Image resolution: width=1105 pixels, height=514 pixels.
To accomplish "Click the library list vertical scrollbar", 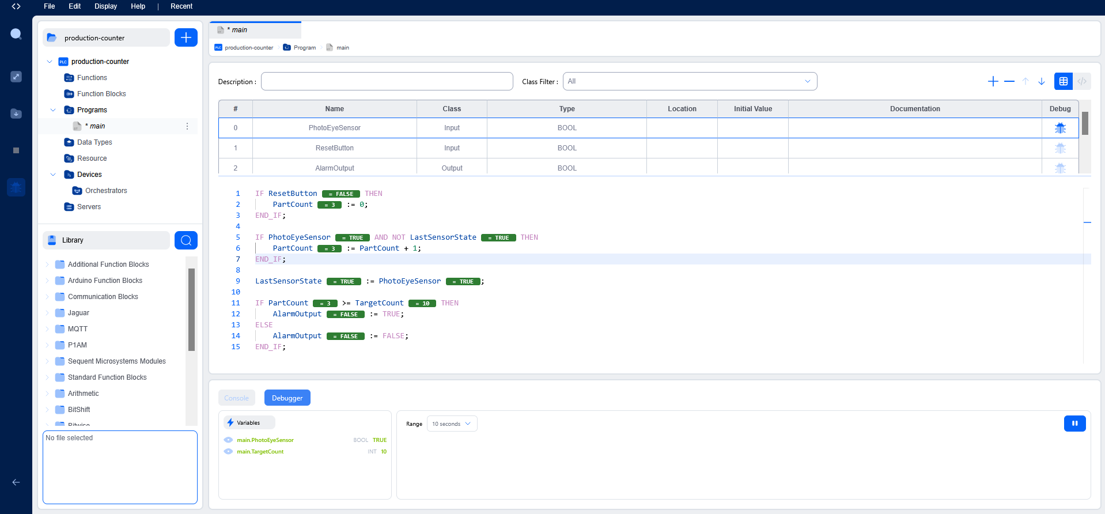I will (x=191, y=309).
